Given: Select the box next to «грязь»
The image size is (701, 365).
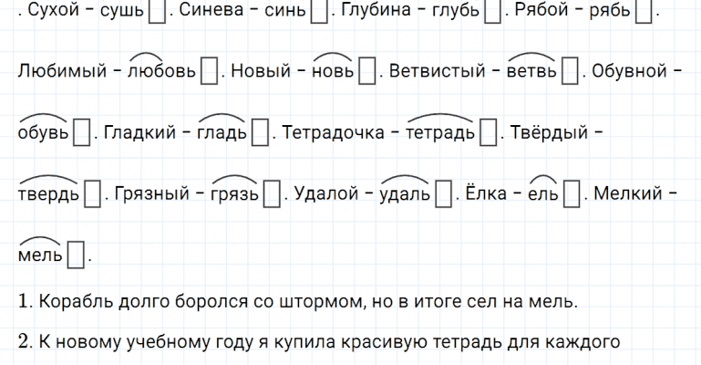Looking at the screenshot, I should (272, 194).
